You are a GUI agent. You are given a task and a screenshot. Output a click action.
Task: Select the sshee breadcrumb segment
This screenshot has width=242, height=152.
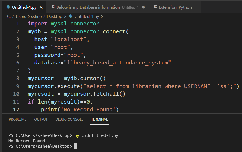36,17
